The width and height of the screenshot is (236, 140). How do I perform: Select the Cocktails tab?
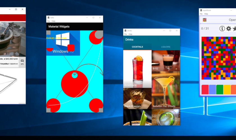137,47
